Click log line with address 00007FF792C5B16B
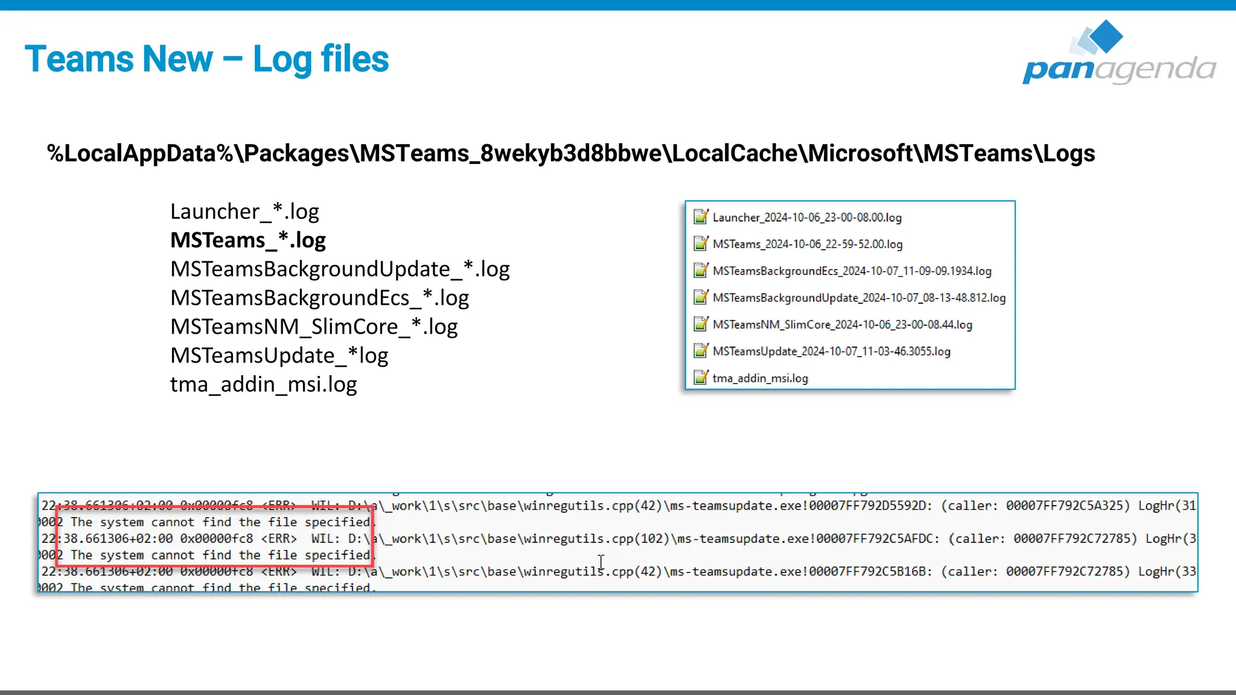1236x695 pixels. pyautogui.click(x=618, y=571)
